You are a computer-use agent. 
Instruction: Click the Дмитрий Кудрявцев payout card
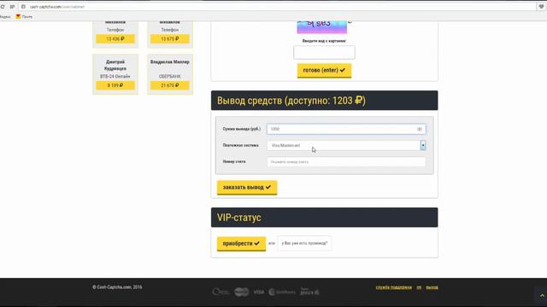(x=115, y=74)
